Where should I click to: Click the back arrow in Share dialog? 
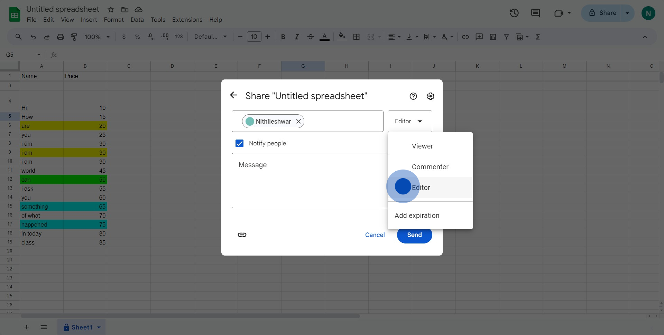(x=233, y=95)
